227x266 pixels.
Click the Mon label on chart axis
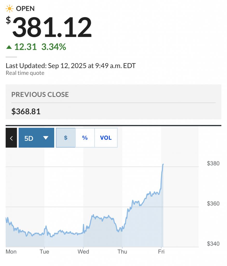pos(11,251)
